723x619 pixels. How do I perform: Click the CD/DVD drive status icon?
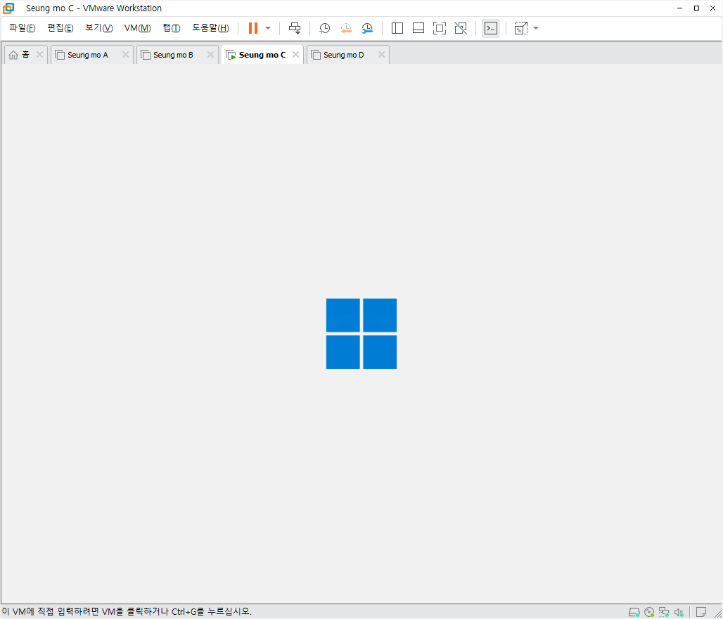(x=649, y=612)
